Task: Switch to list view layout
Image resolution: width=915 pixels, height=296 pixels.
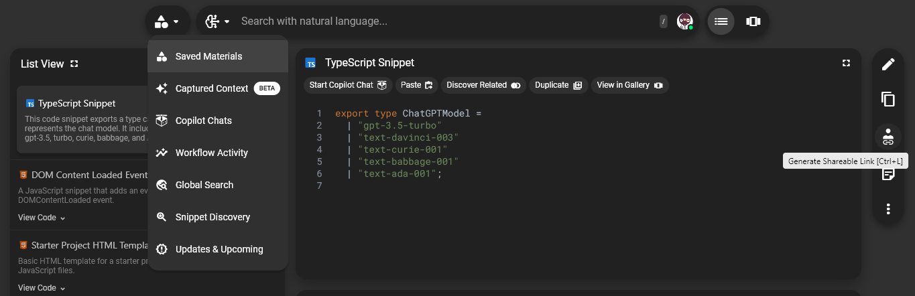Action: (721, 21)
